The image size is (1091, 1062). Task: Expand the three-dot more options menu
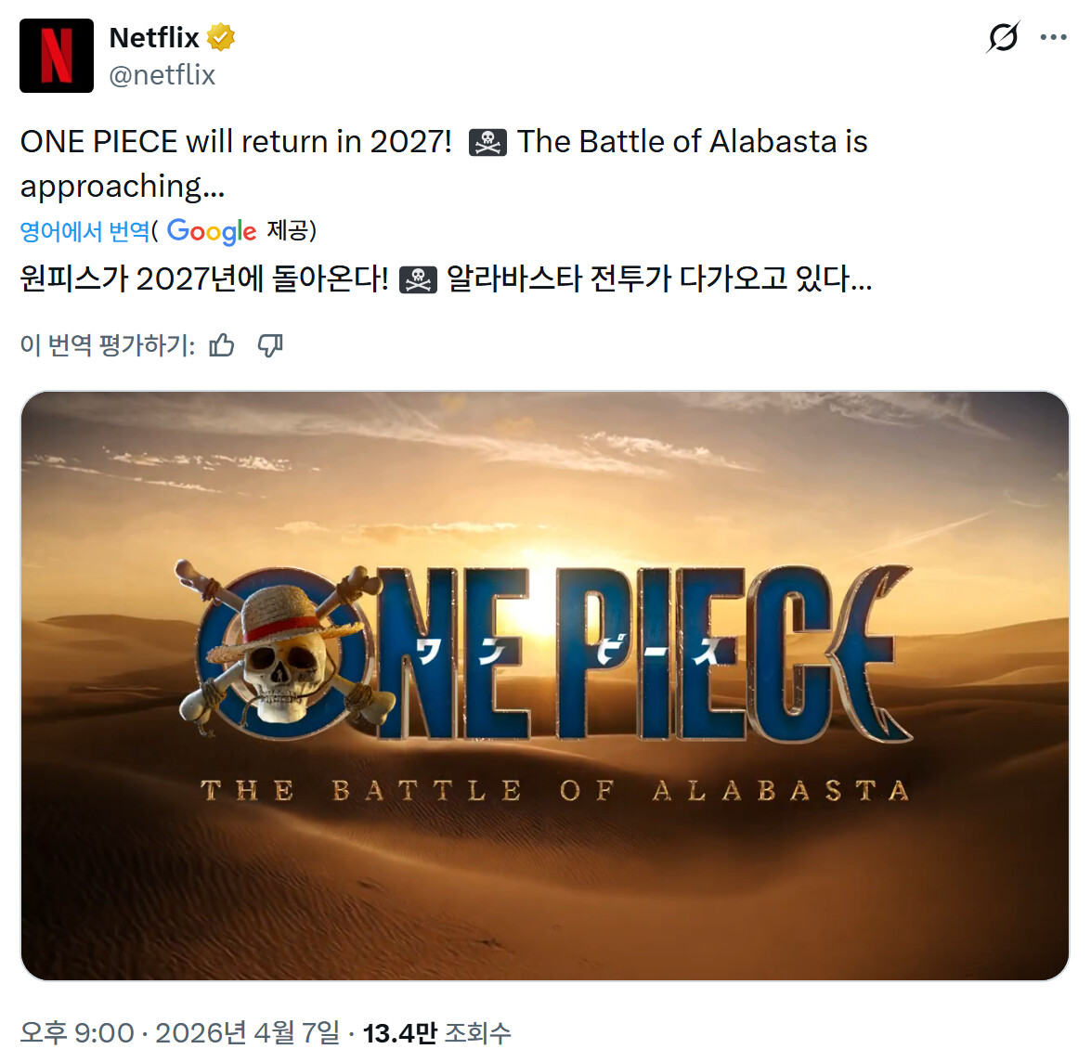click(1054, 37)
